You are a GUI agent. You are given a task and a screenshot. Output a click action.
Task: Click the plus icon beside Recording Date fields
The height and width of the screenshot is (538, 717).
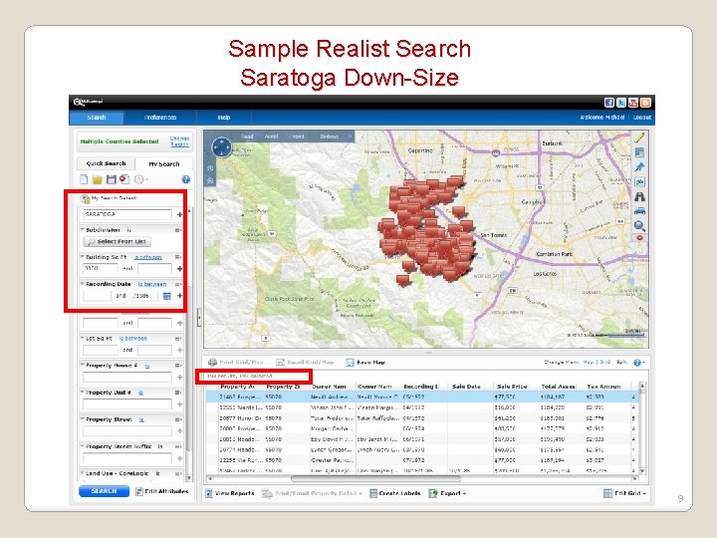pos(179,296)
